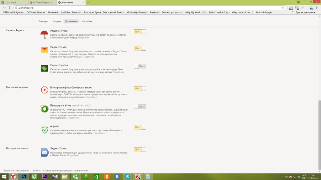Open VKontakte app from the taskbar

(x=117, y=177)
